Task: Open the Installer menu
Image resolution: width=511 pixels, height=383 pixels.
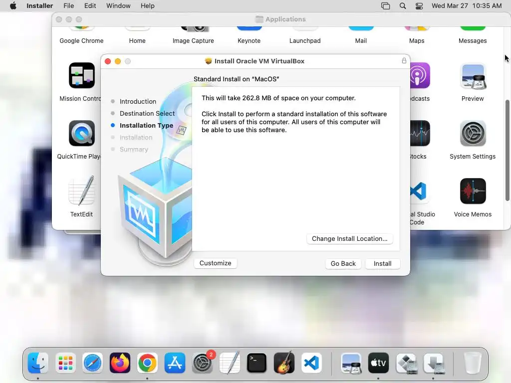Action: 39,5
